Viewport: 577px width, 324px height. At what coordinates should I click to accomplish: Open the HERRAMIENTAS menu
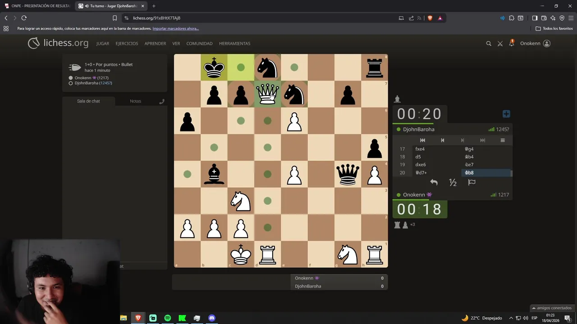[234, 44]
